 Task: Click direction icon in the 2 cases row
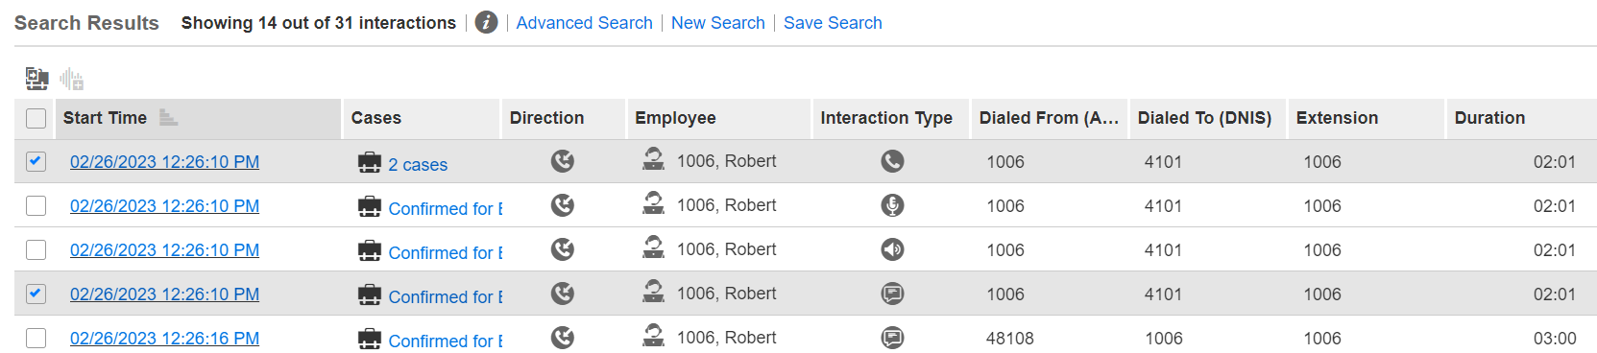point(563,161)
